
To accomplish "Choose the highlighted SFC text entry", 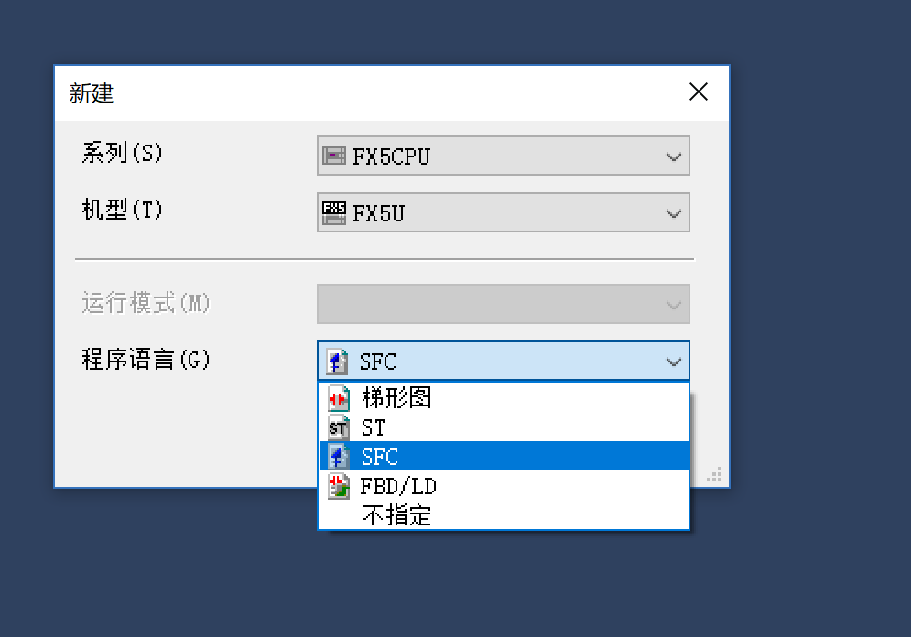I will [x=380, y=457].
